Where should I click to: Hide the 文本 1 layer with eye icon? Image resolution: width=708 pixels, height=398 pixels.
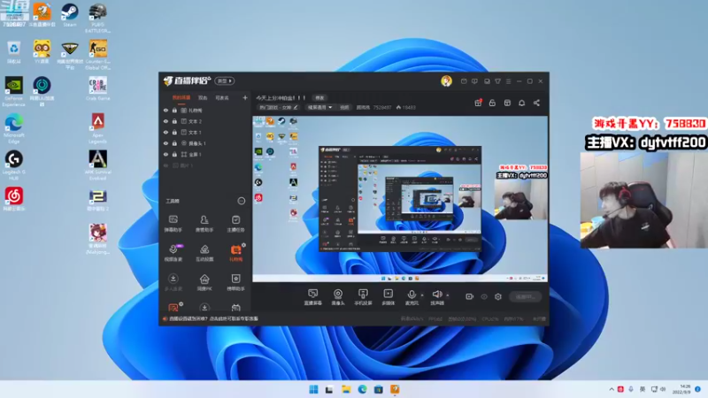(165, 132)
